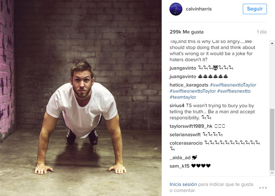The height and width of the screenshot is (196, 275).
Task: Open selarianaswift commenter profile
Action: pyautogui.click(x=185, y=135)
